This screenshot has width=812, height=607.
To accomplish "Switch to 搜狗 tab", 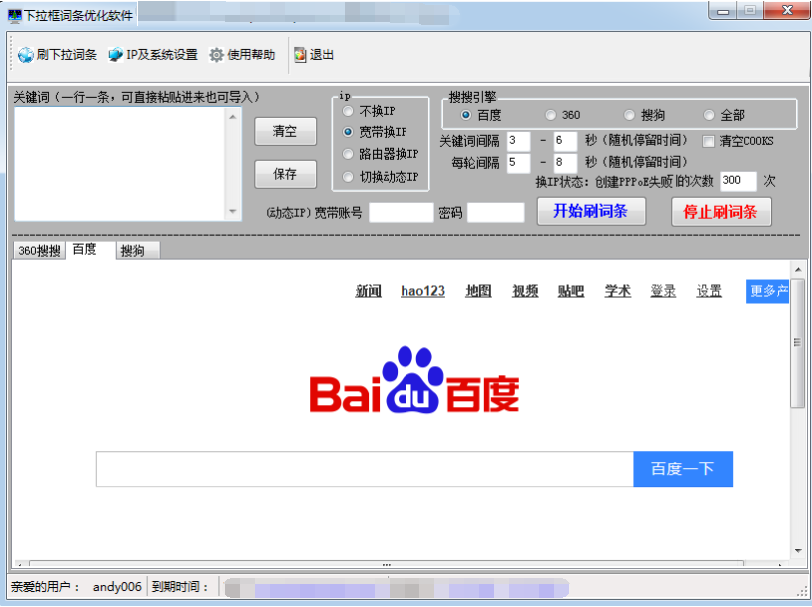I will point(137,251).
